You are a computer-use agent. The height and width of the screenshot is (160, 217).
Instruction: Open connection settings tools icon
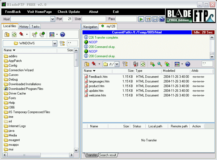pos(148,19)
